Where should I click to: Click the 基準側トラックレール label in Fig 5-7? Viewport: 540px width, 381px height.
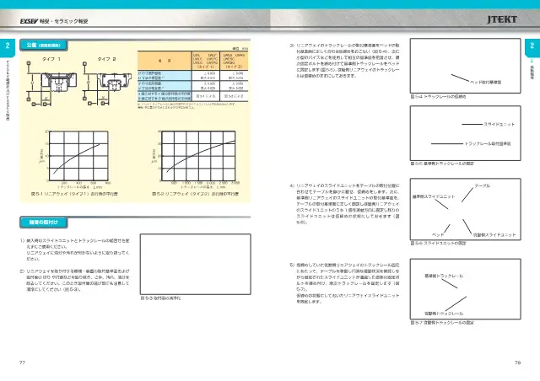coord(444,276)
